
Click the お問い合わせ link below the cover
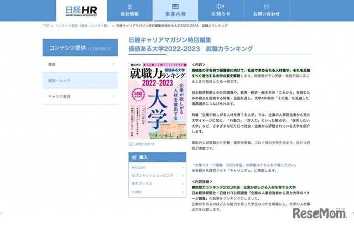(x=144, y=144)
